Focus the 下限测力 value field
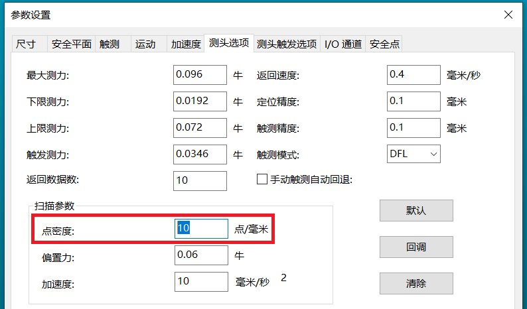This screenshot has width=527, height=309. tap(200, 101)
